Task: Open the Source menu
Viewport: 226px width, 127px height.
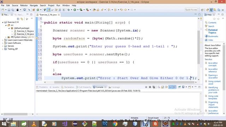Action: (15, 6)
